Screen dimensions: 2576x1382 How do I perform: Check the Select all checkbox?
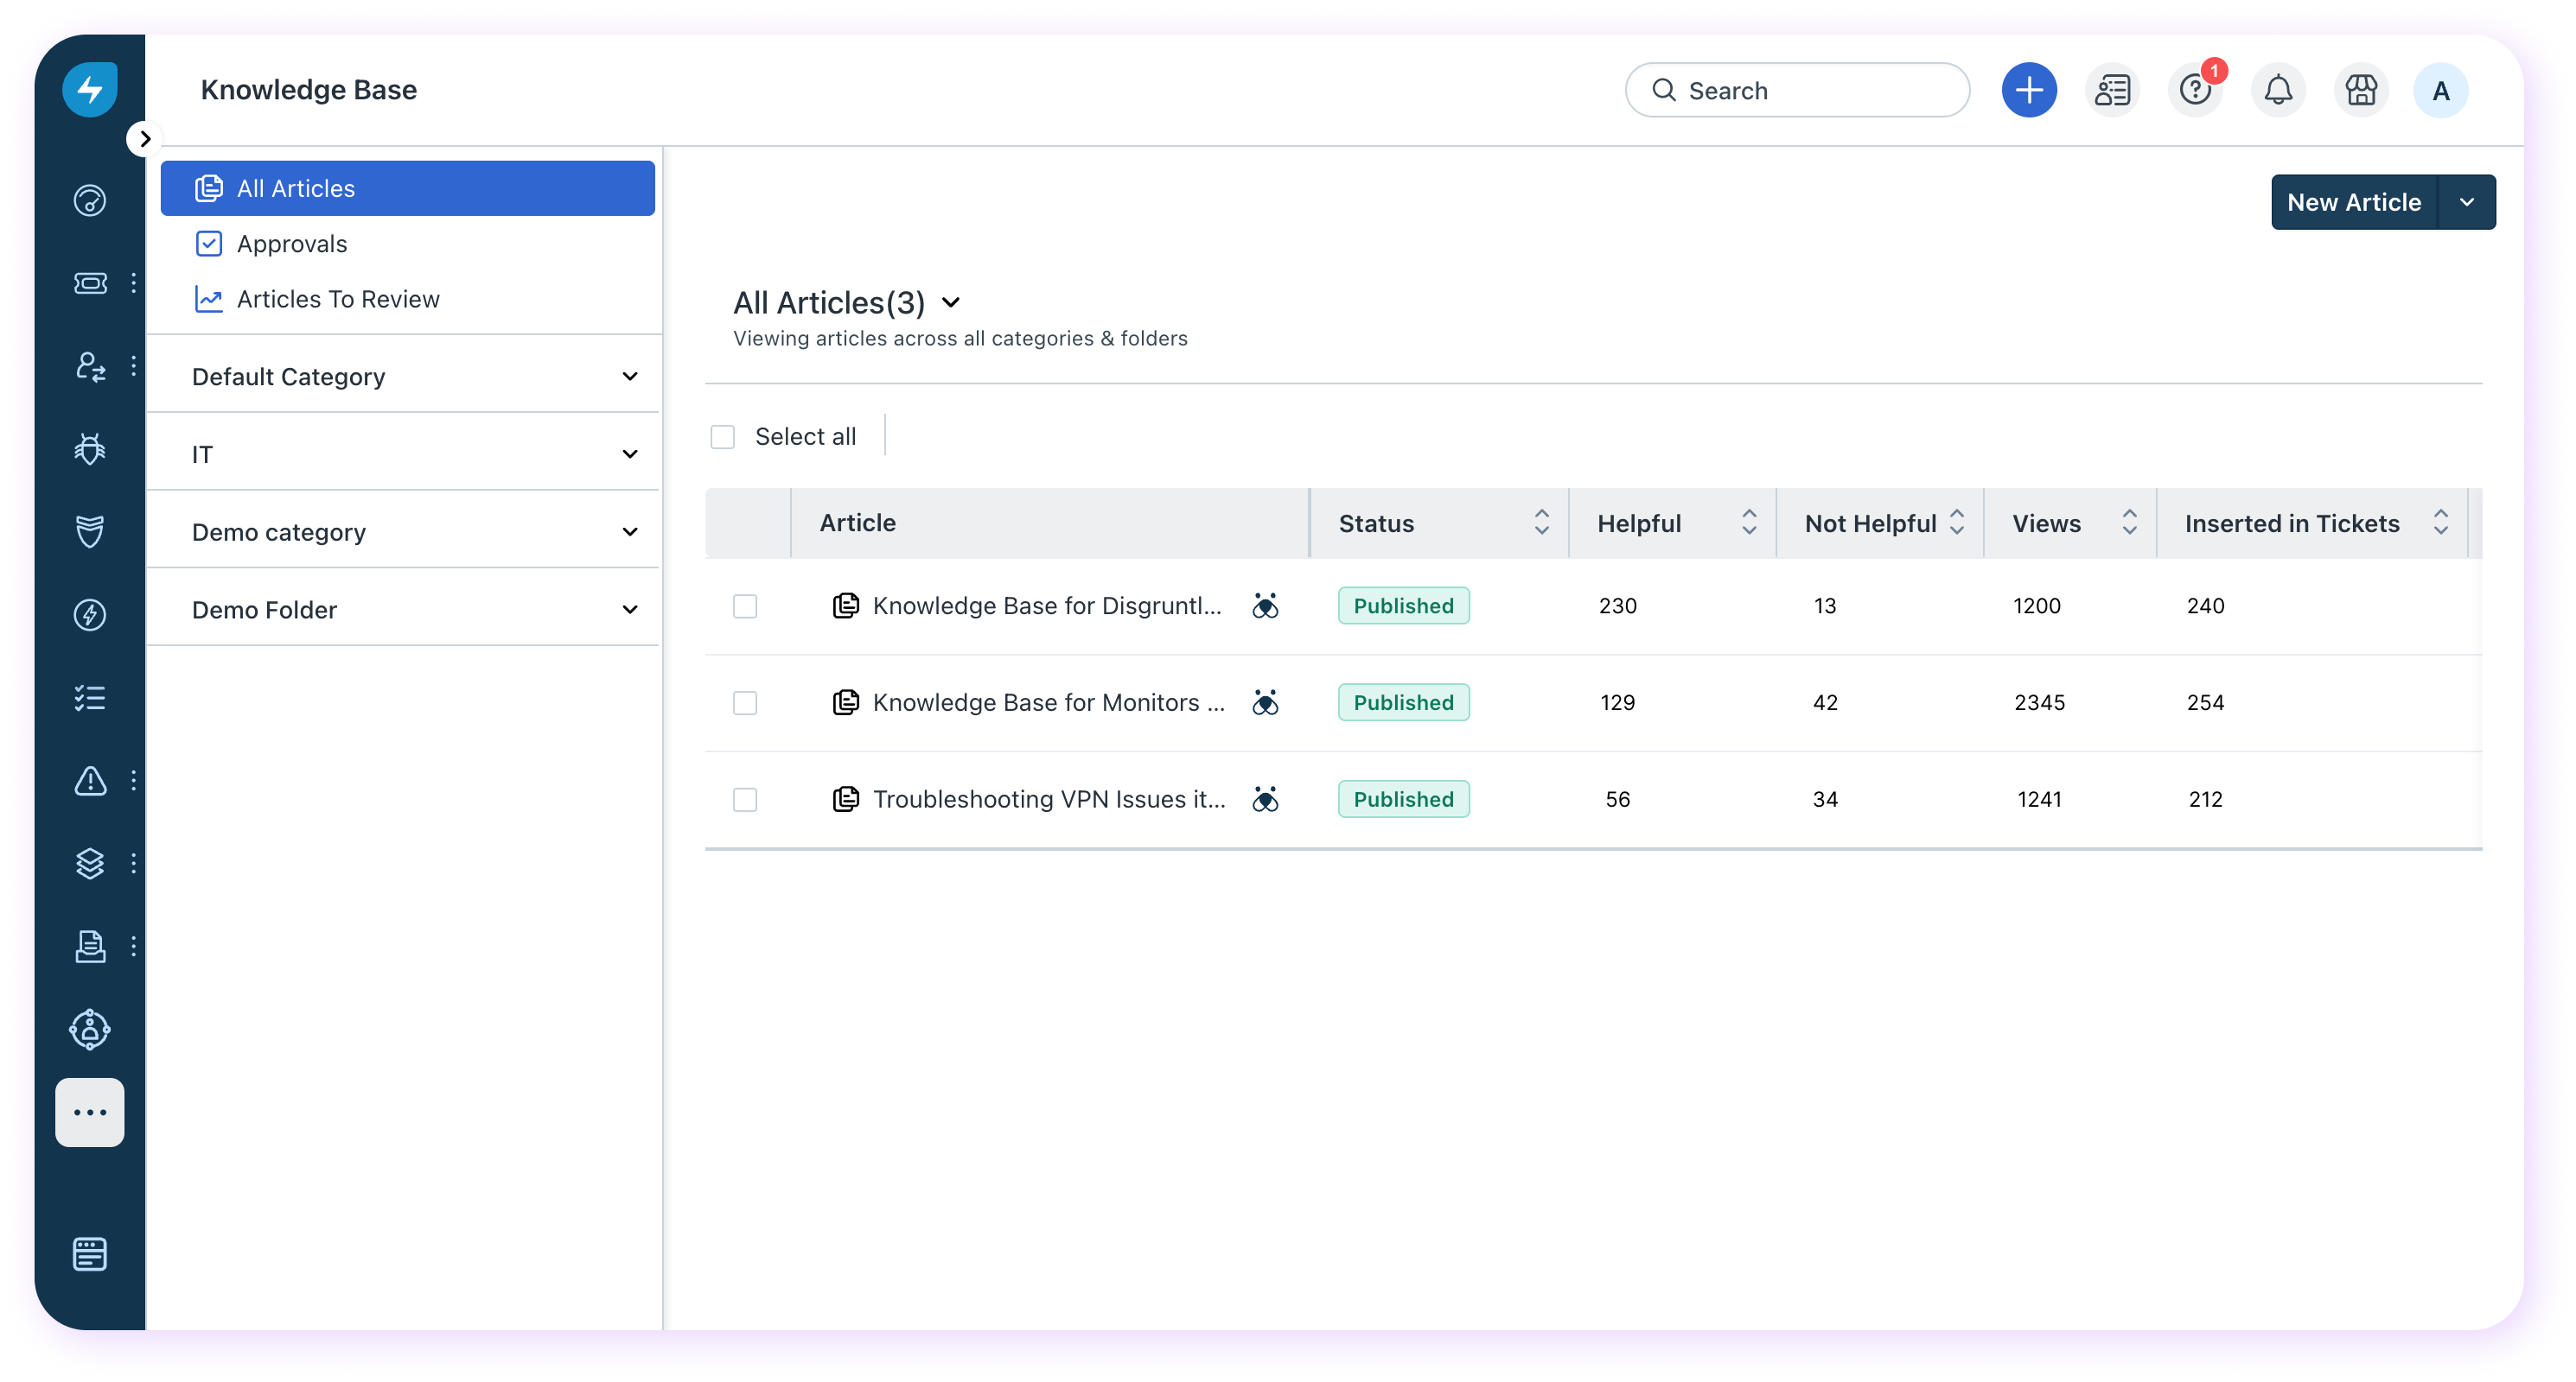tap(723, 438)
